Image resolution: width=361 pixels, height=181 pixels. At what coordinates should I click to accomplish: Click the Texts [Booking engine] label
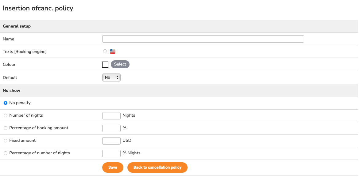pos(25,52)
